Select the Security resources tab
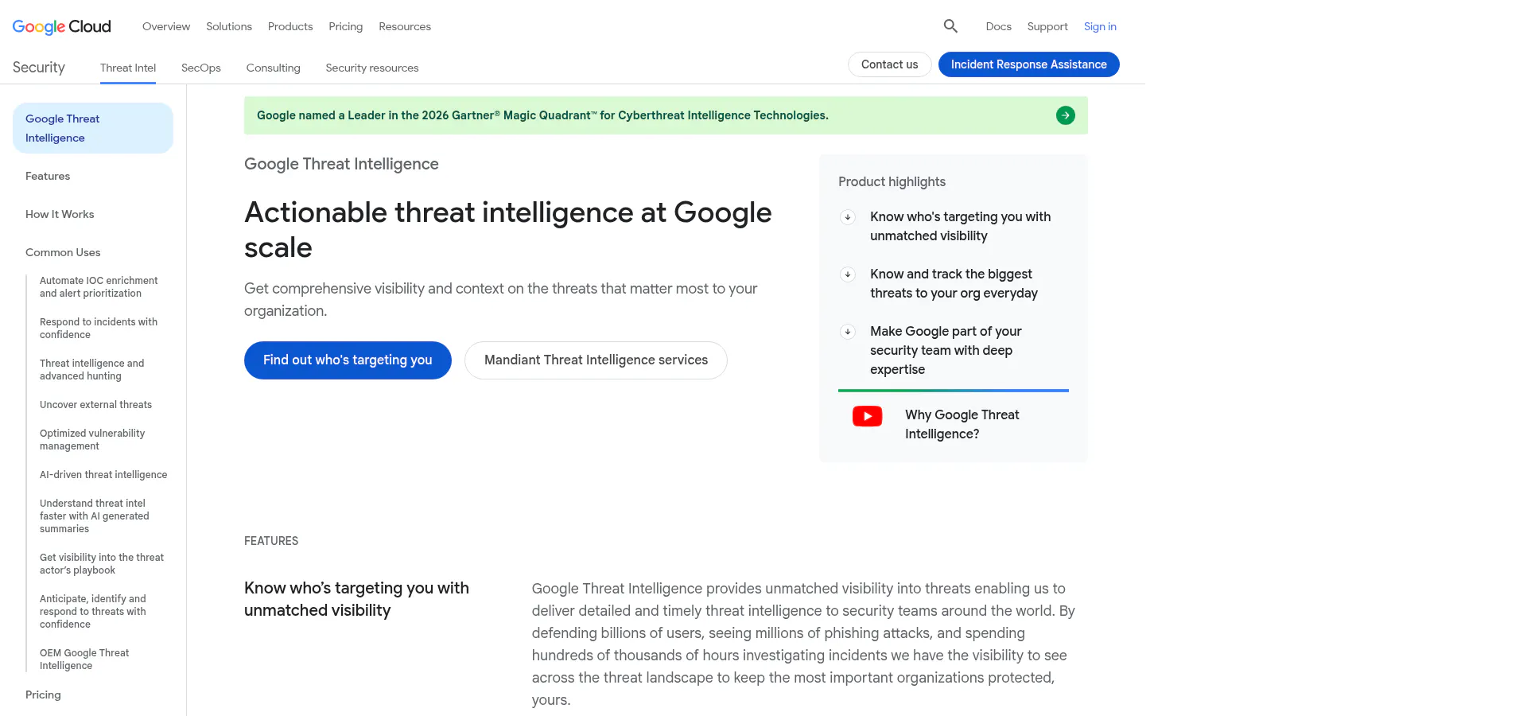 [x=372, y=68]
